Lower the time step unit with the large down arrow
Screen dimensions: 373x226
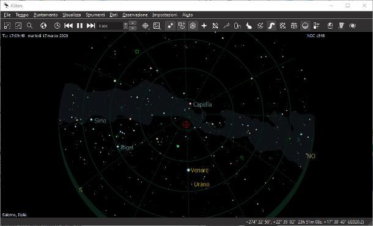pyautogui.click(x=133, y=28)
